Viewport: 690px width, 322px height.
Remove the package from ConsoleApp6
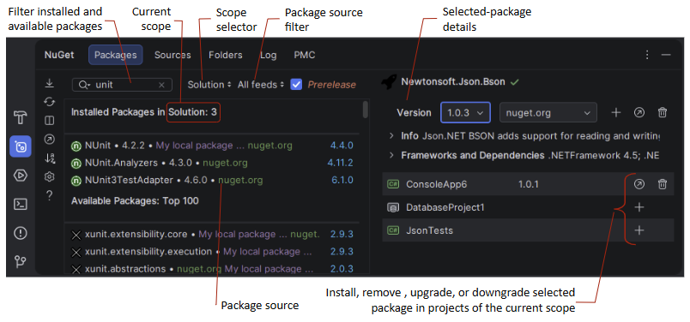[x=663, y=184]
